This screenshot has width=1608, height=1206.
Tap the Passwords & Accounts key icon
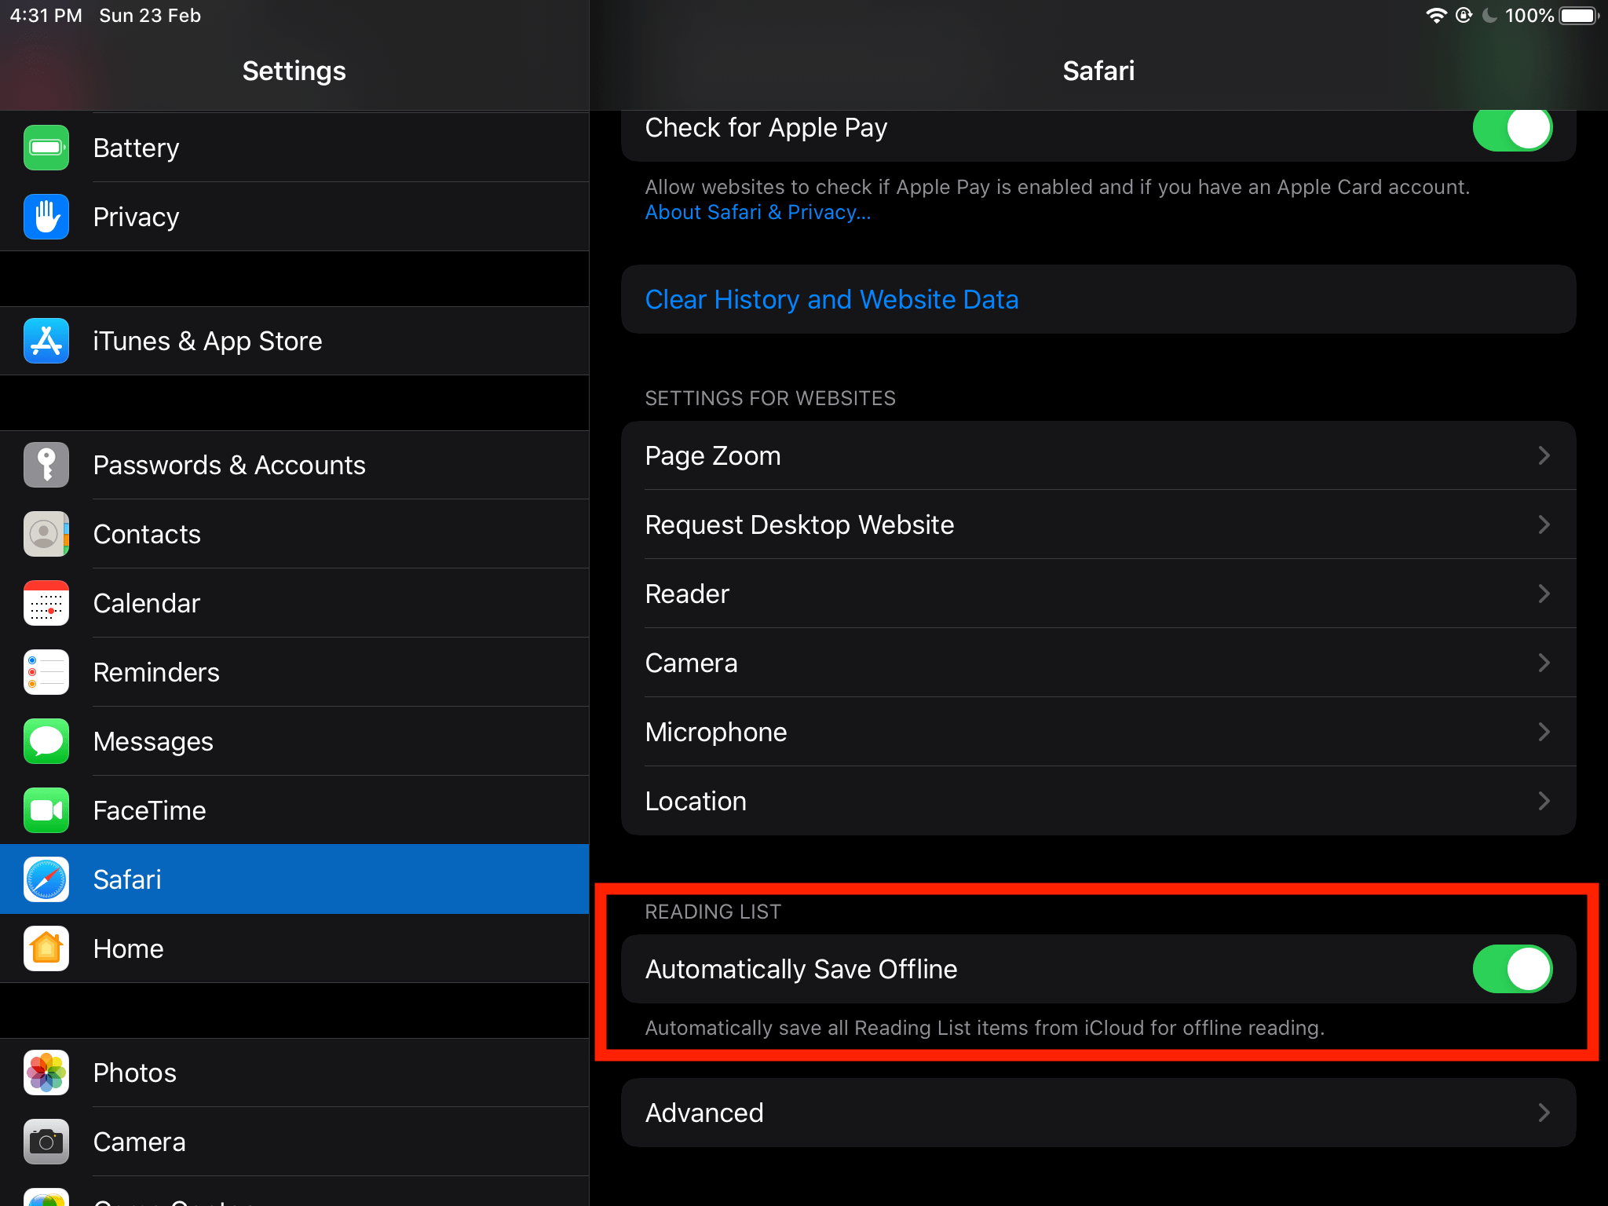(x=46, y=465)
